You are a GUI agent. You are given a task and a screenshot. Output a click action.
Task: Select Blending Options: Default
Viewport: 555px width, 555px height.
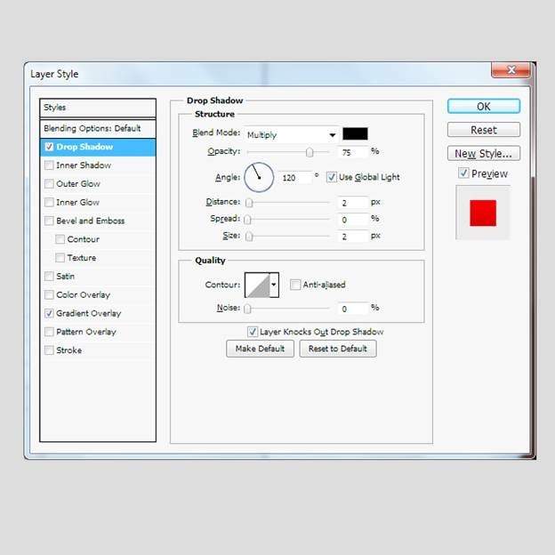[x=92, y=128]
